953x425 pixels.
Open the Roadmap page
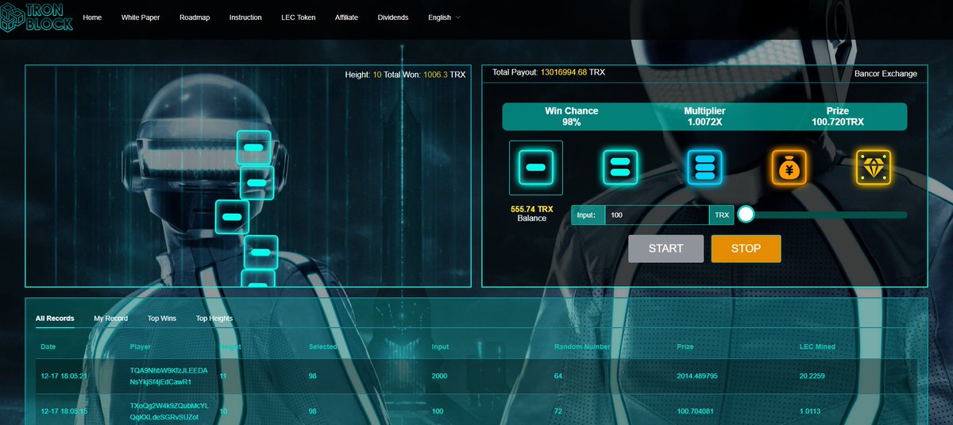click(195, 17)
